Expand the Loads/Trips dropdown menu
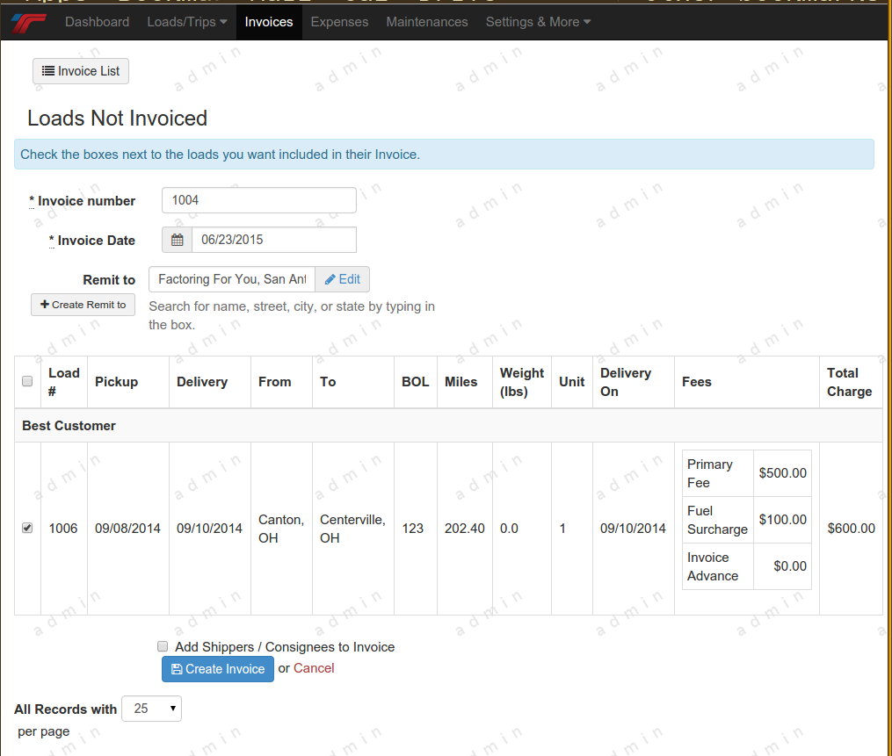Image resolution: width=892 pixels, height=756 pixels. 186,22
